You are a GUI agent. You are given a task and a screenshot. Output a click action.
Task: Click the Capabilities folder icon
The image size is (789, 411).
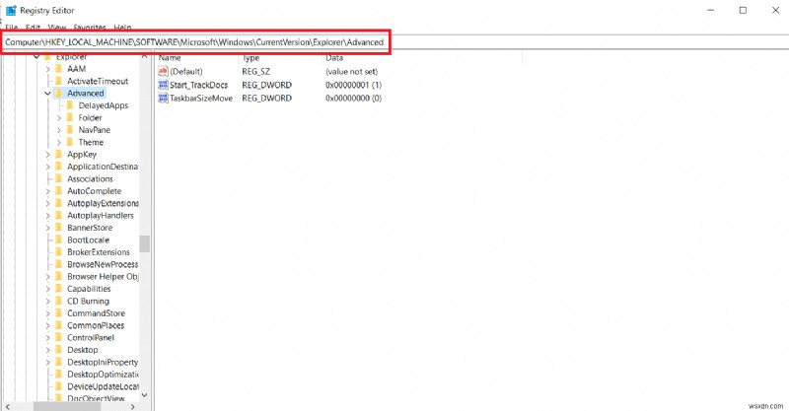click(58, 289)
